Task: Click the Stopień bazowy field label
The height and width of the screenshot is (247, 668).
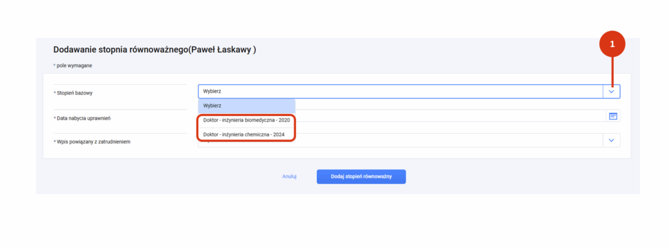Action: (x=74, y=93)
